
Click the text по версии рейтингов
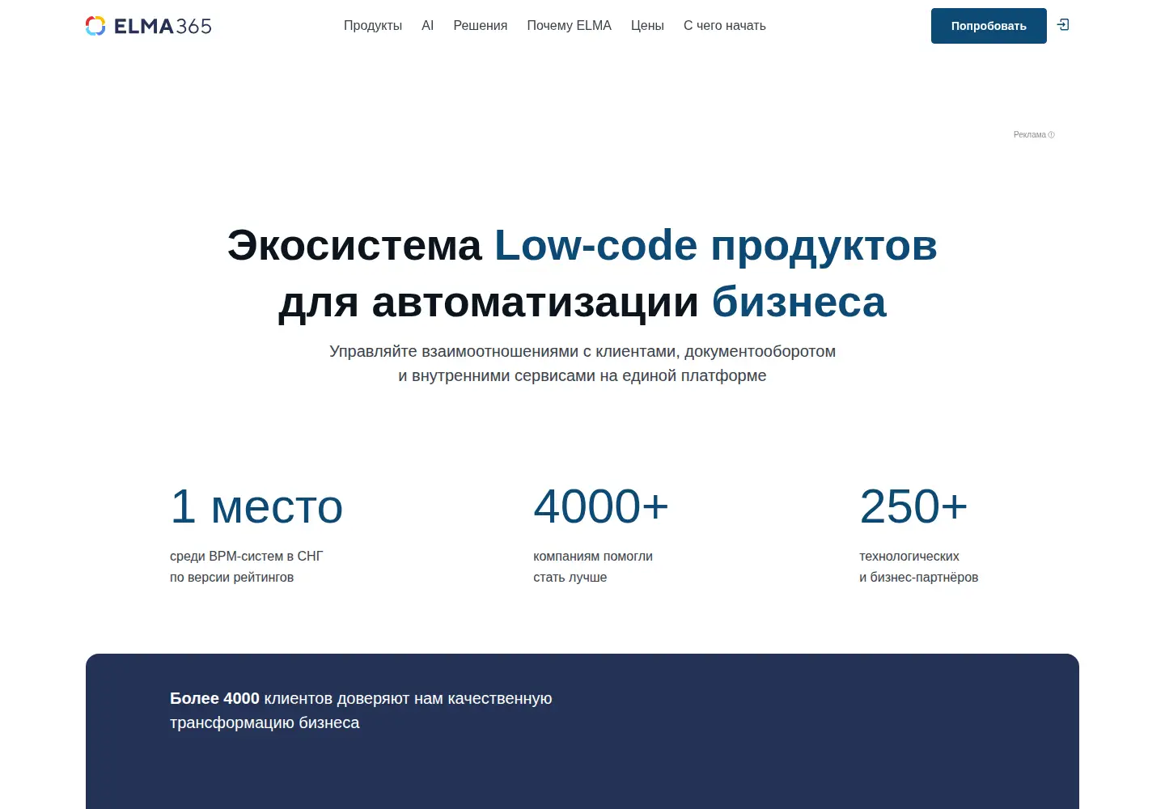(x=232, y=577)
